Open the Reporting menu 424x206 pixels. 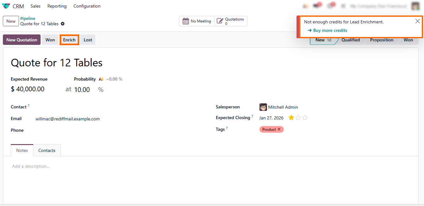click(x=57, y=6)
